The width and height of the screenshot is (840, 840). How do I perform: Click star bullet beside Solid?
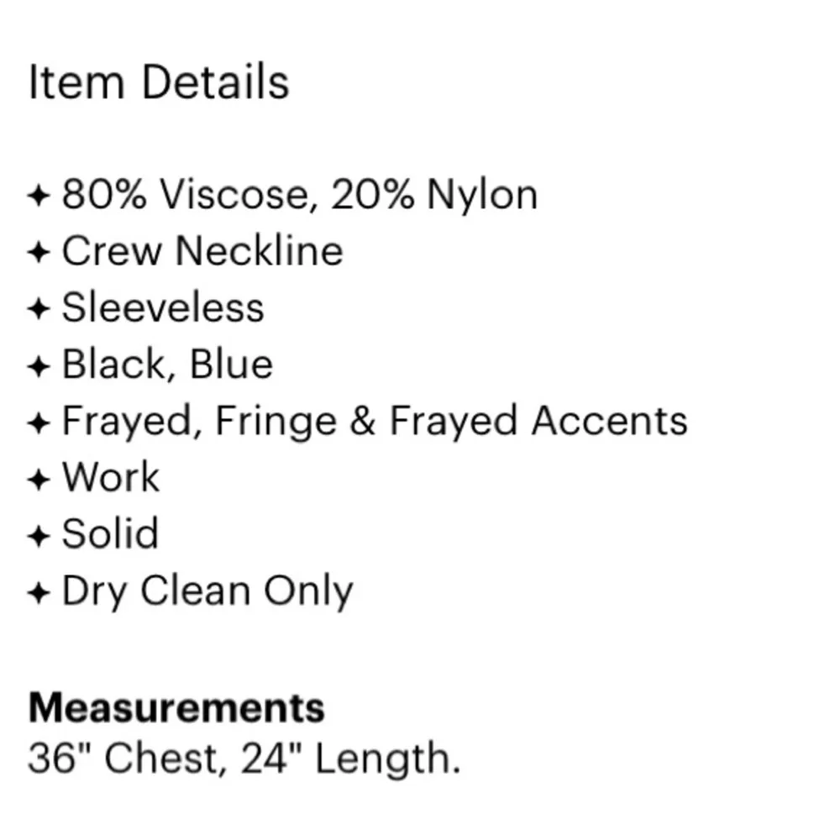[39, 536]
